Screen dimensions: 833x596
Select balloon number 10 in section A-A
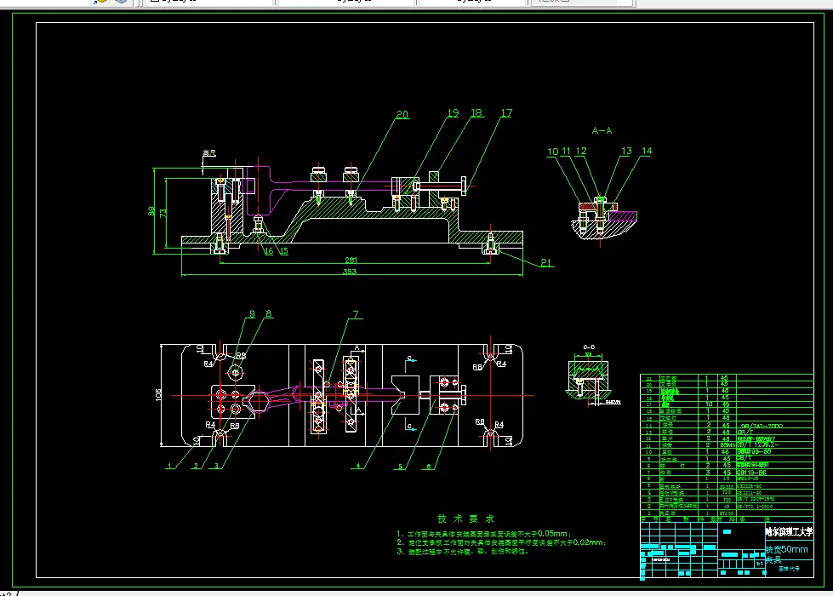tap(552, 152)
